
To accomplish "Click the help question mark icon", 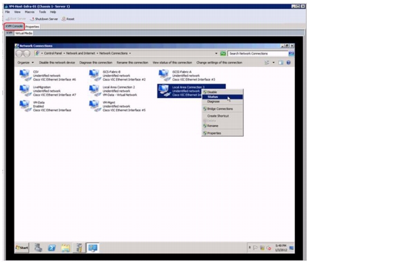I will pyautogui.click(x=288, y=63).
